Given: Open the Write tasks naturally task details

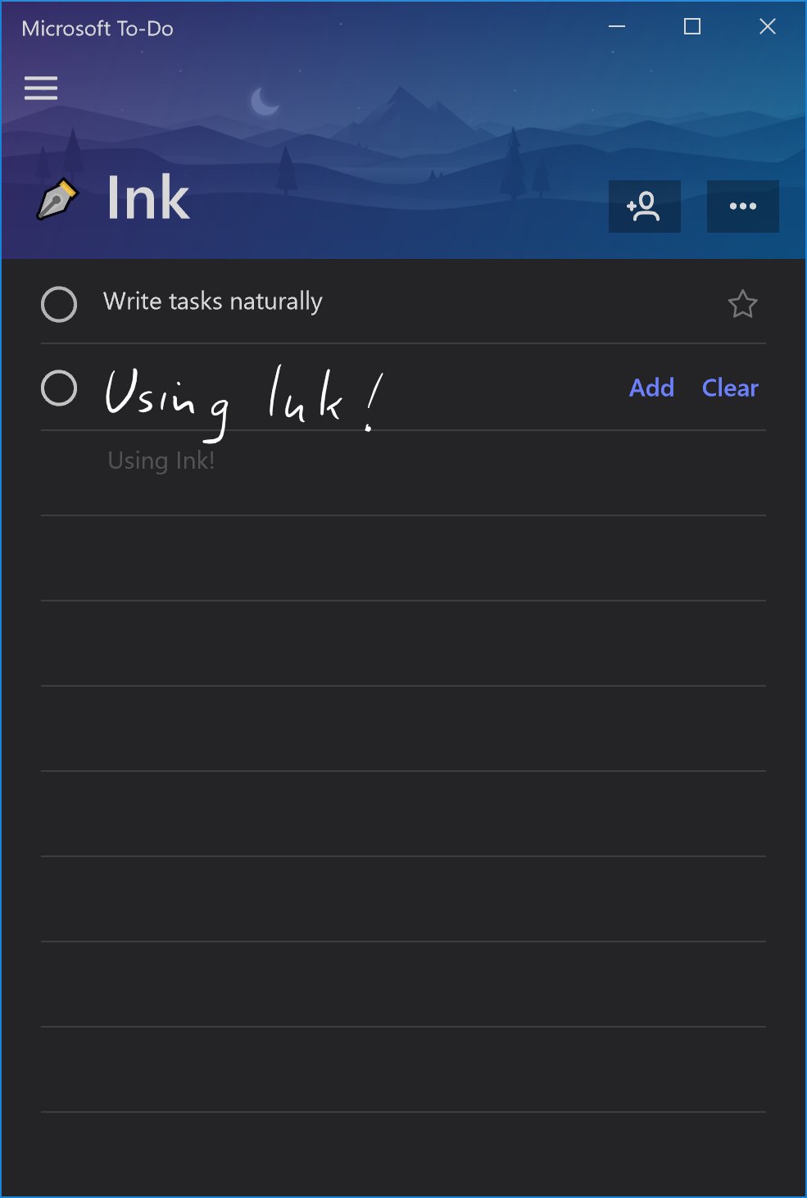Looking at the screenshot, I should click(403, 302).
